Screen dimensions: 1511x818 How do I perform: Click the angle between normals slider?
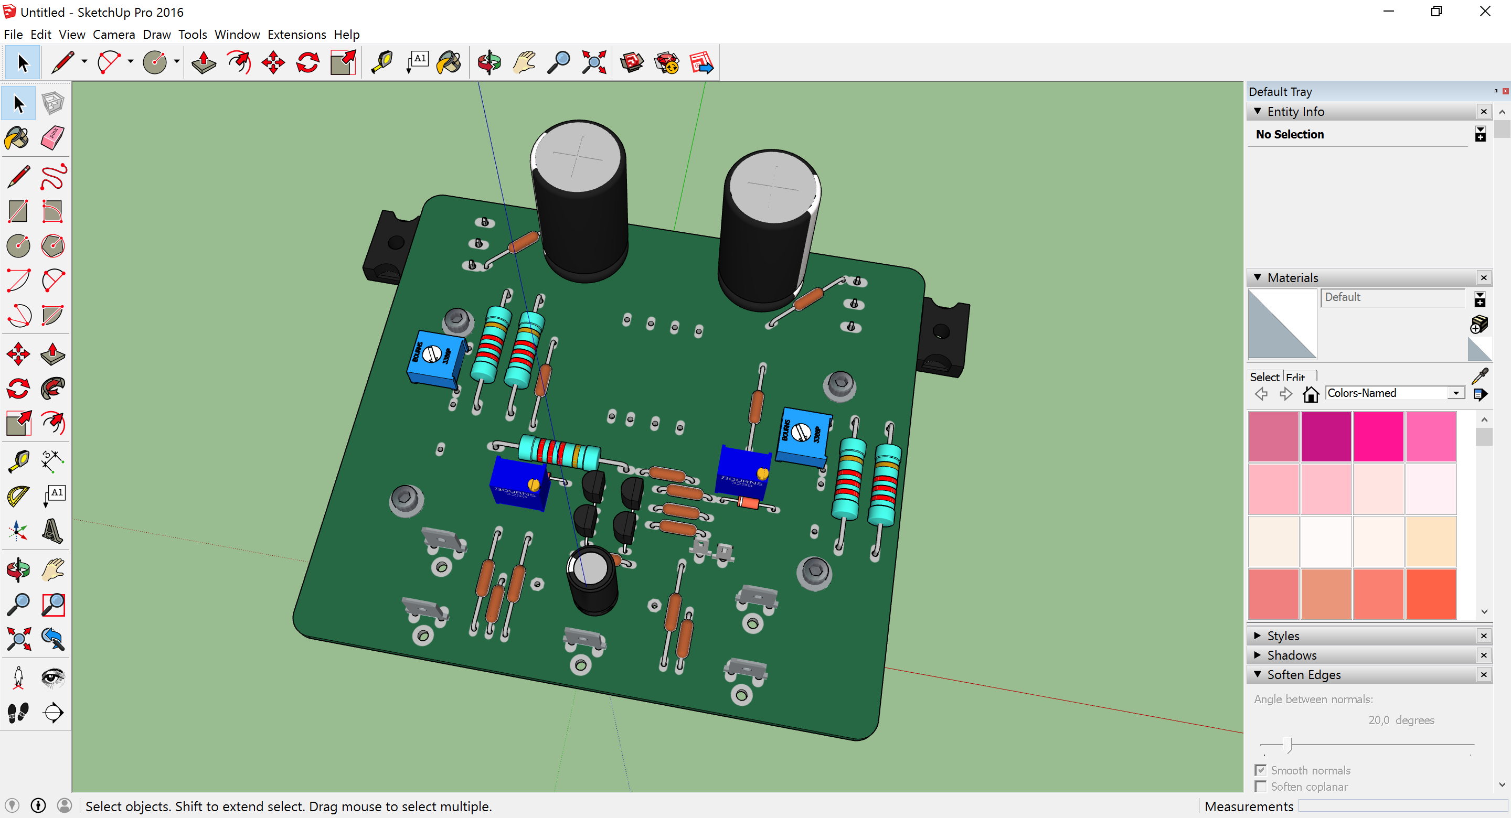pos(1367,745)
